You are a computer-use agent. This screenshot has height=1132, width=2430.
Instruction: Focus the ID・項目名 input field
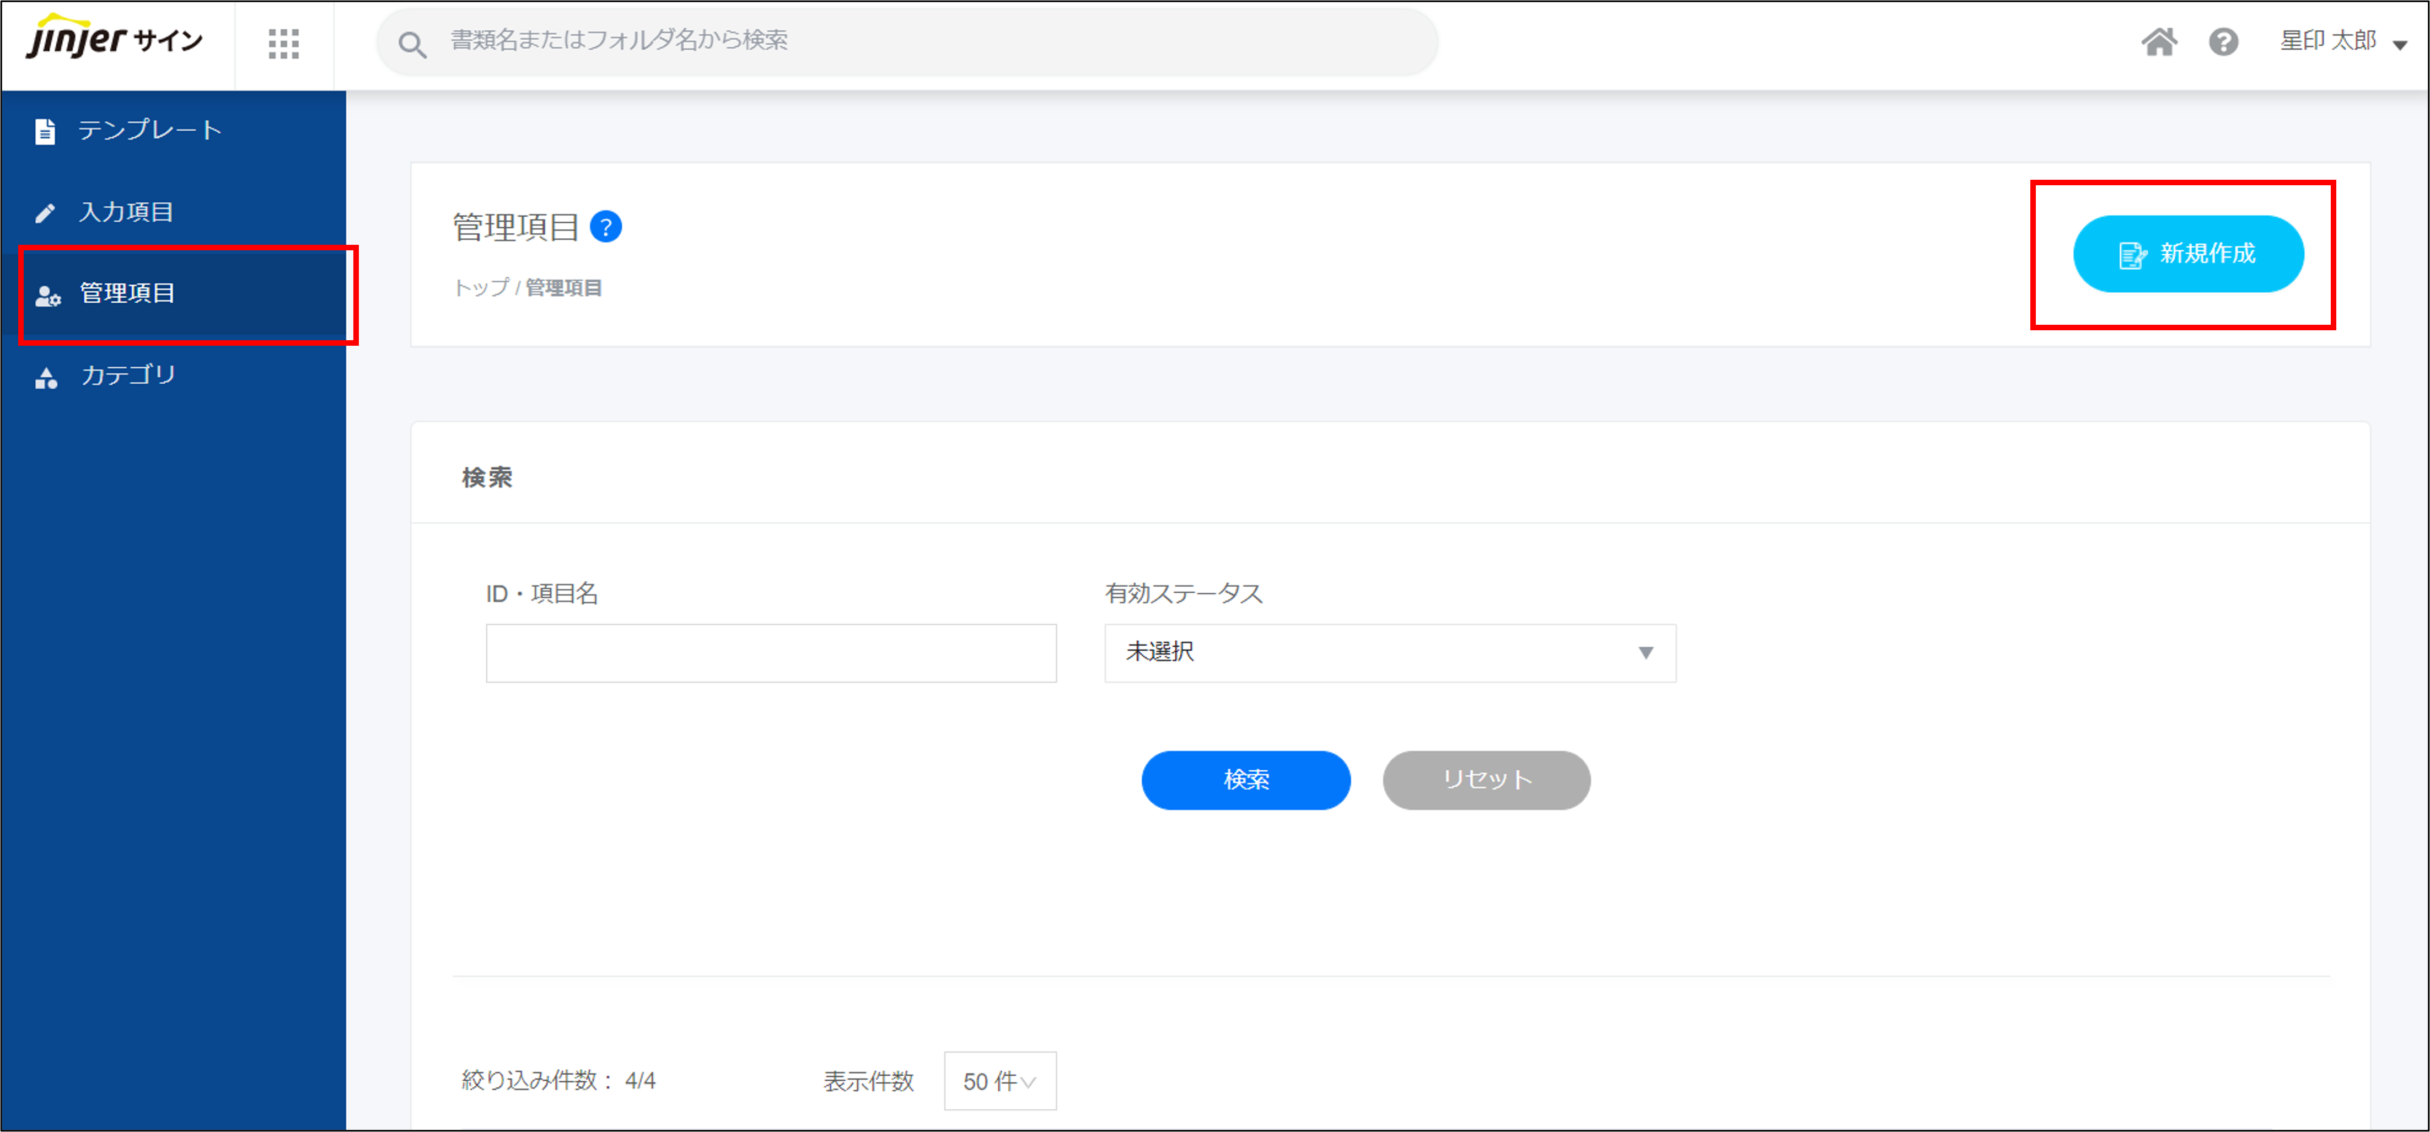pos(771,653)
